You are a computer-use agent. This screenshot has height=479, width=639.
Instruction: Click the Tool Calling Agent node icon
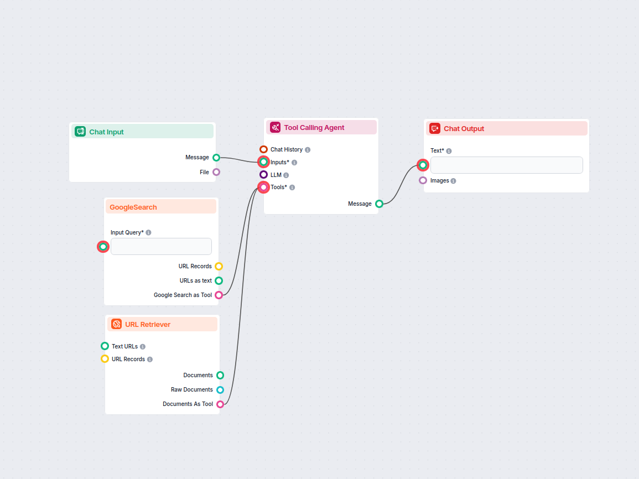coord(275,127)
